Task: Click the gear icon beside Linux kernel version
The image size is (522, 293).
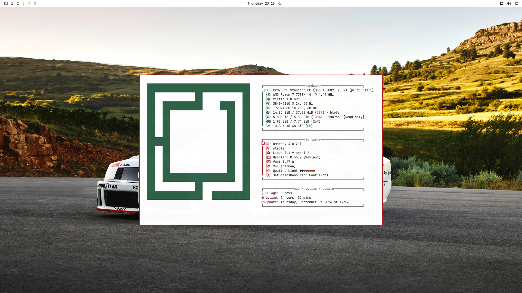Action: click(269, 153)
